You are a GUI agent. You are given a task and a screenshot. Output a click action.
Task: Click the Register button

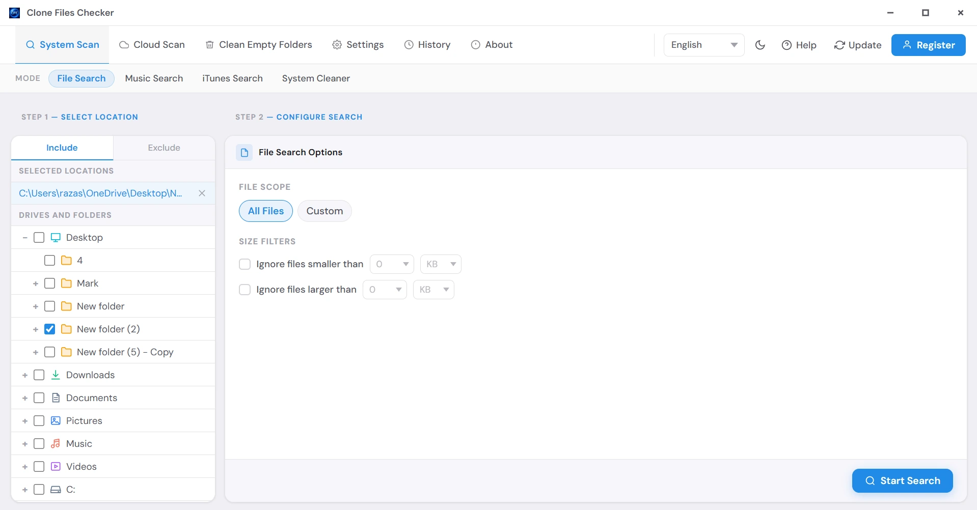click(x=928, y=45)
